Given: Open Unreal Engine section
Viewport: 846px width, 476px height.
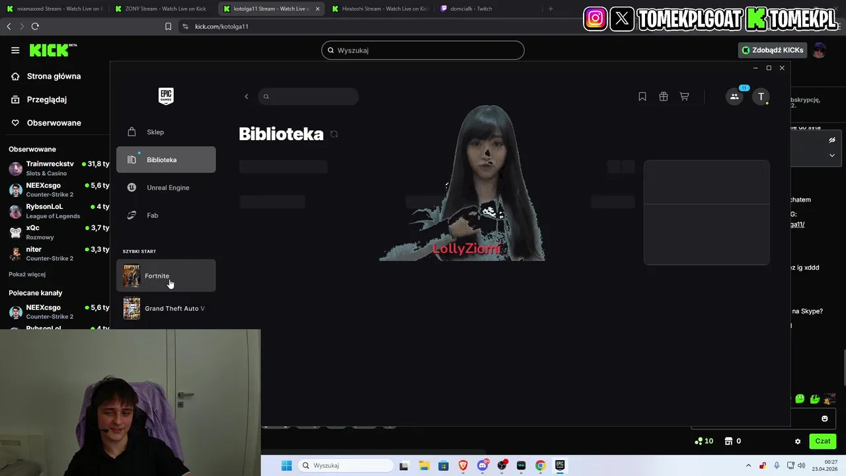Looking at the screenshot, I should [x=166, y=187].
